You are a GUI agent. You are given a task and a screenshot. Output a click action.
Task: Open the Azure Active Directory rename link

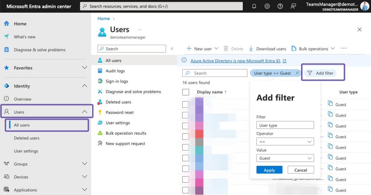click(x=238, y=61)
